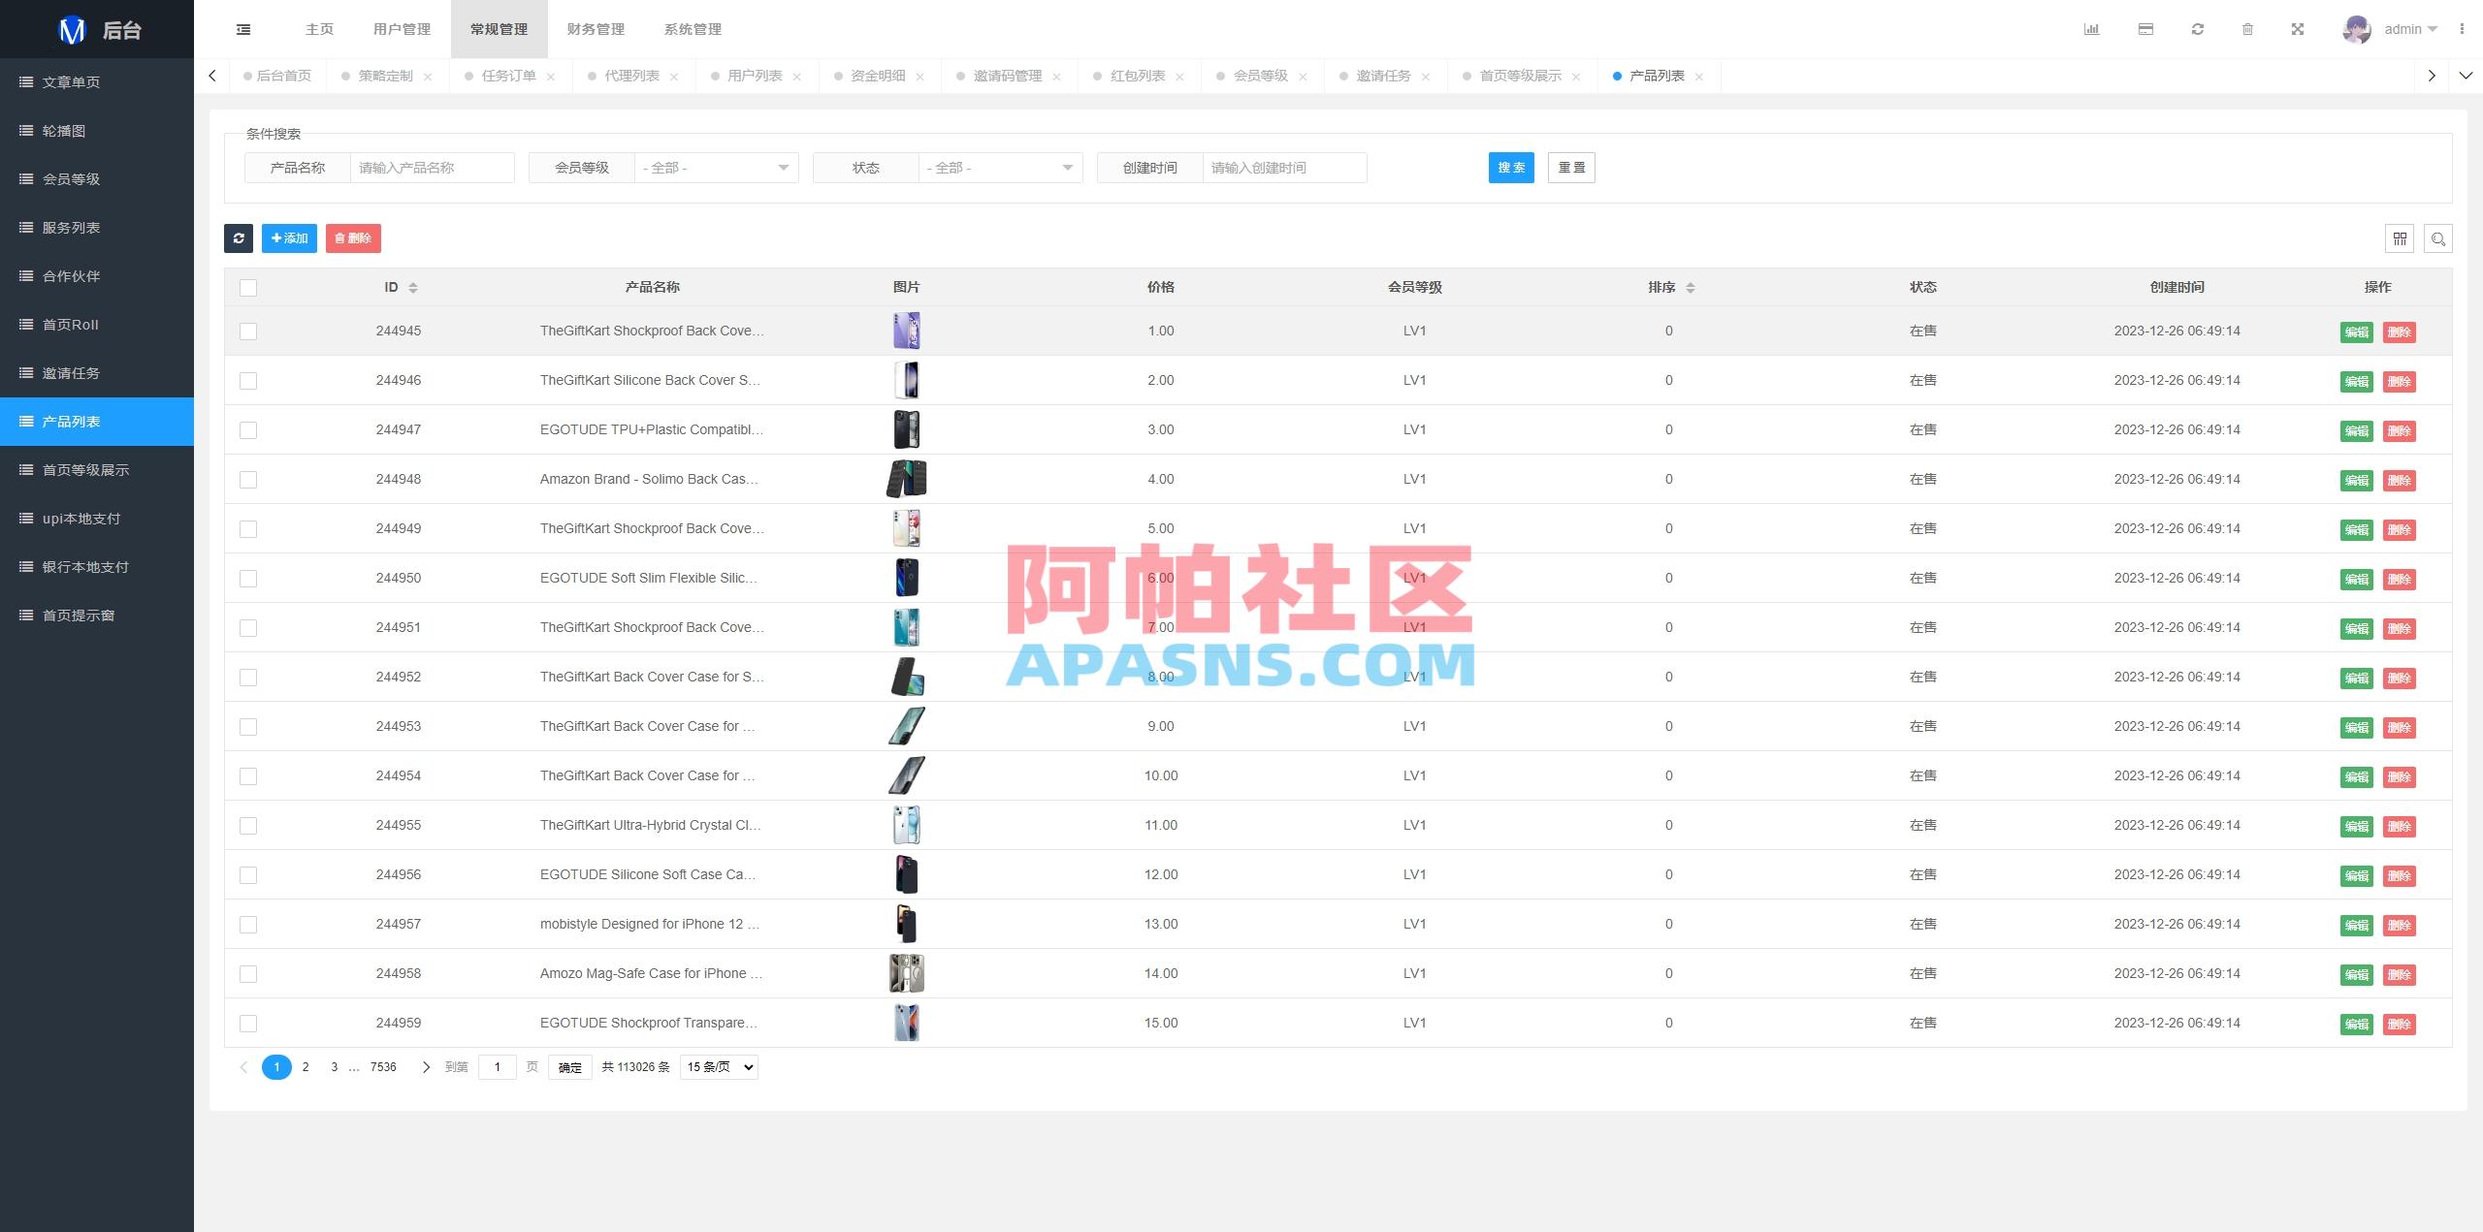2483x1232 pixels.
Task: Reload table with dark refresh button
Action: coord(239,238)
